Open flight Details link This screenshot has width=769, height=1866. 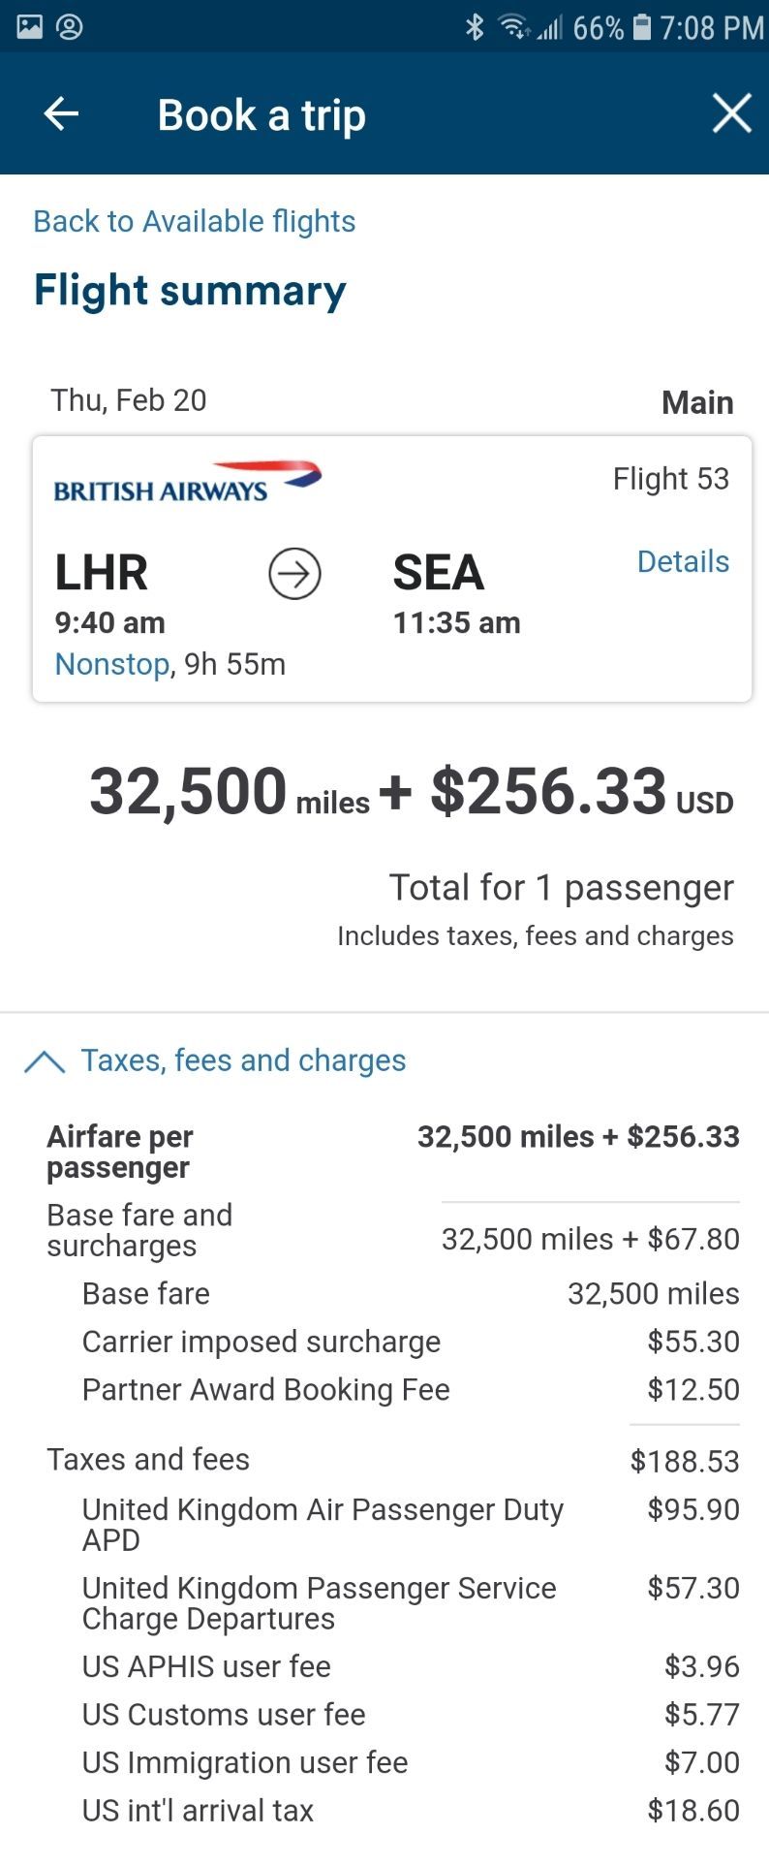pyautogui.click(x=683, y=561)
